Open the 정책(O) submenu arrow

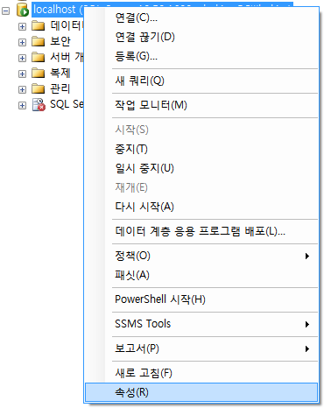click(306, 257)
